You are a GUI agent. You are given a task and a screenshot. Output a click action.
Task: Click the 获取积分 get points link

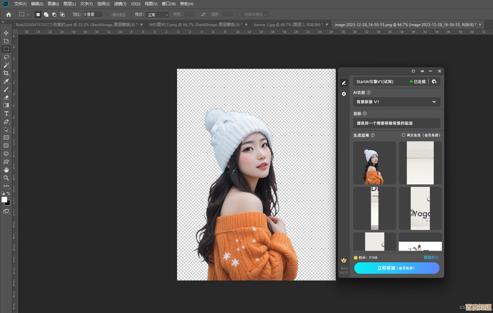click(x=431, y=258)
